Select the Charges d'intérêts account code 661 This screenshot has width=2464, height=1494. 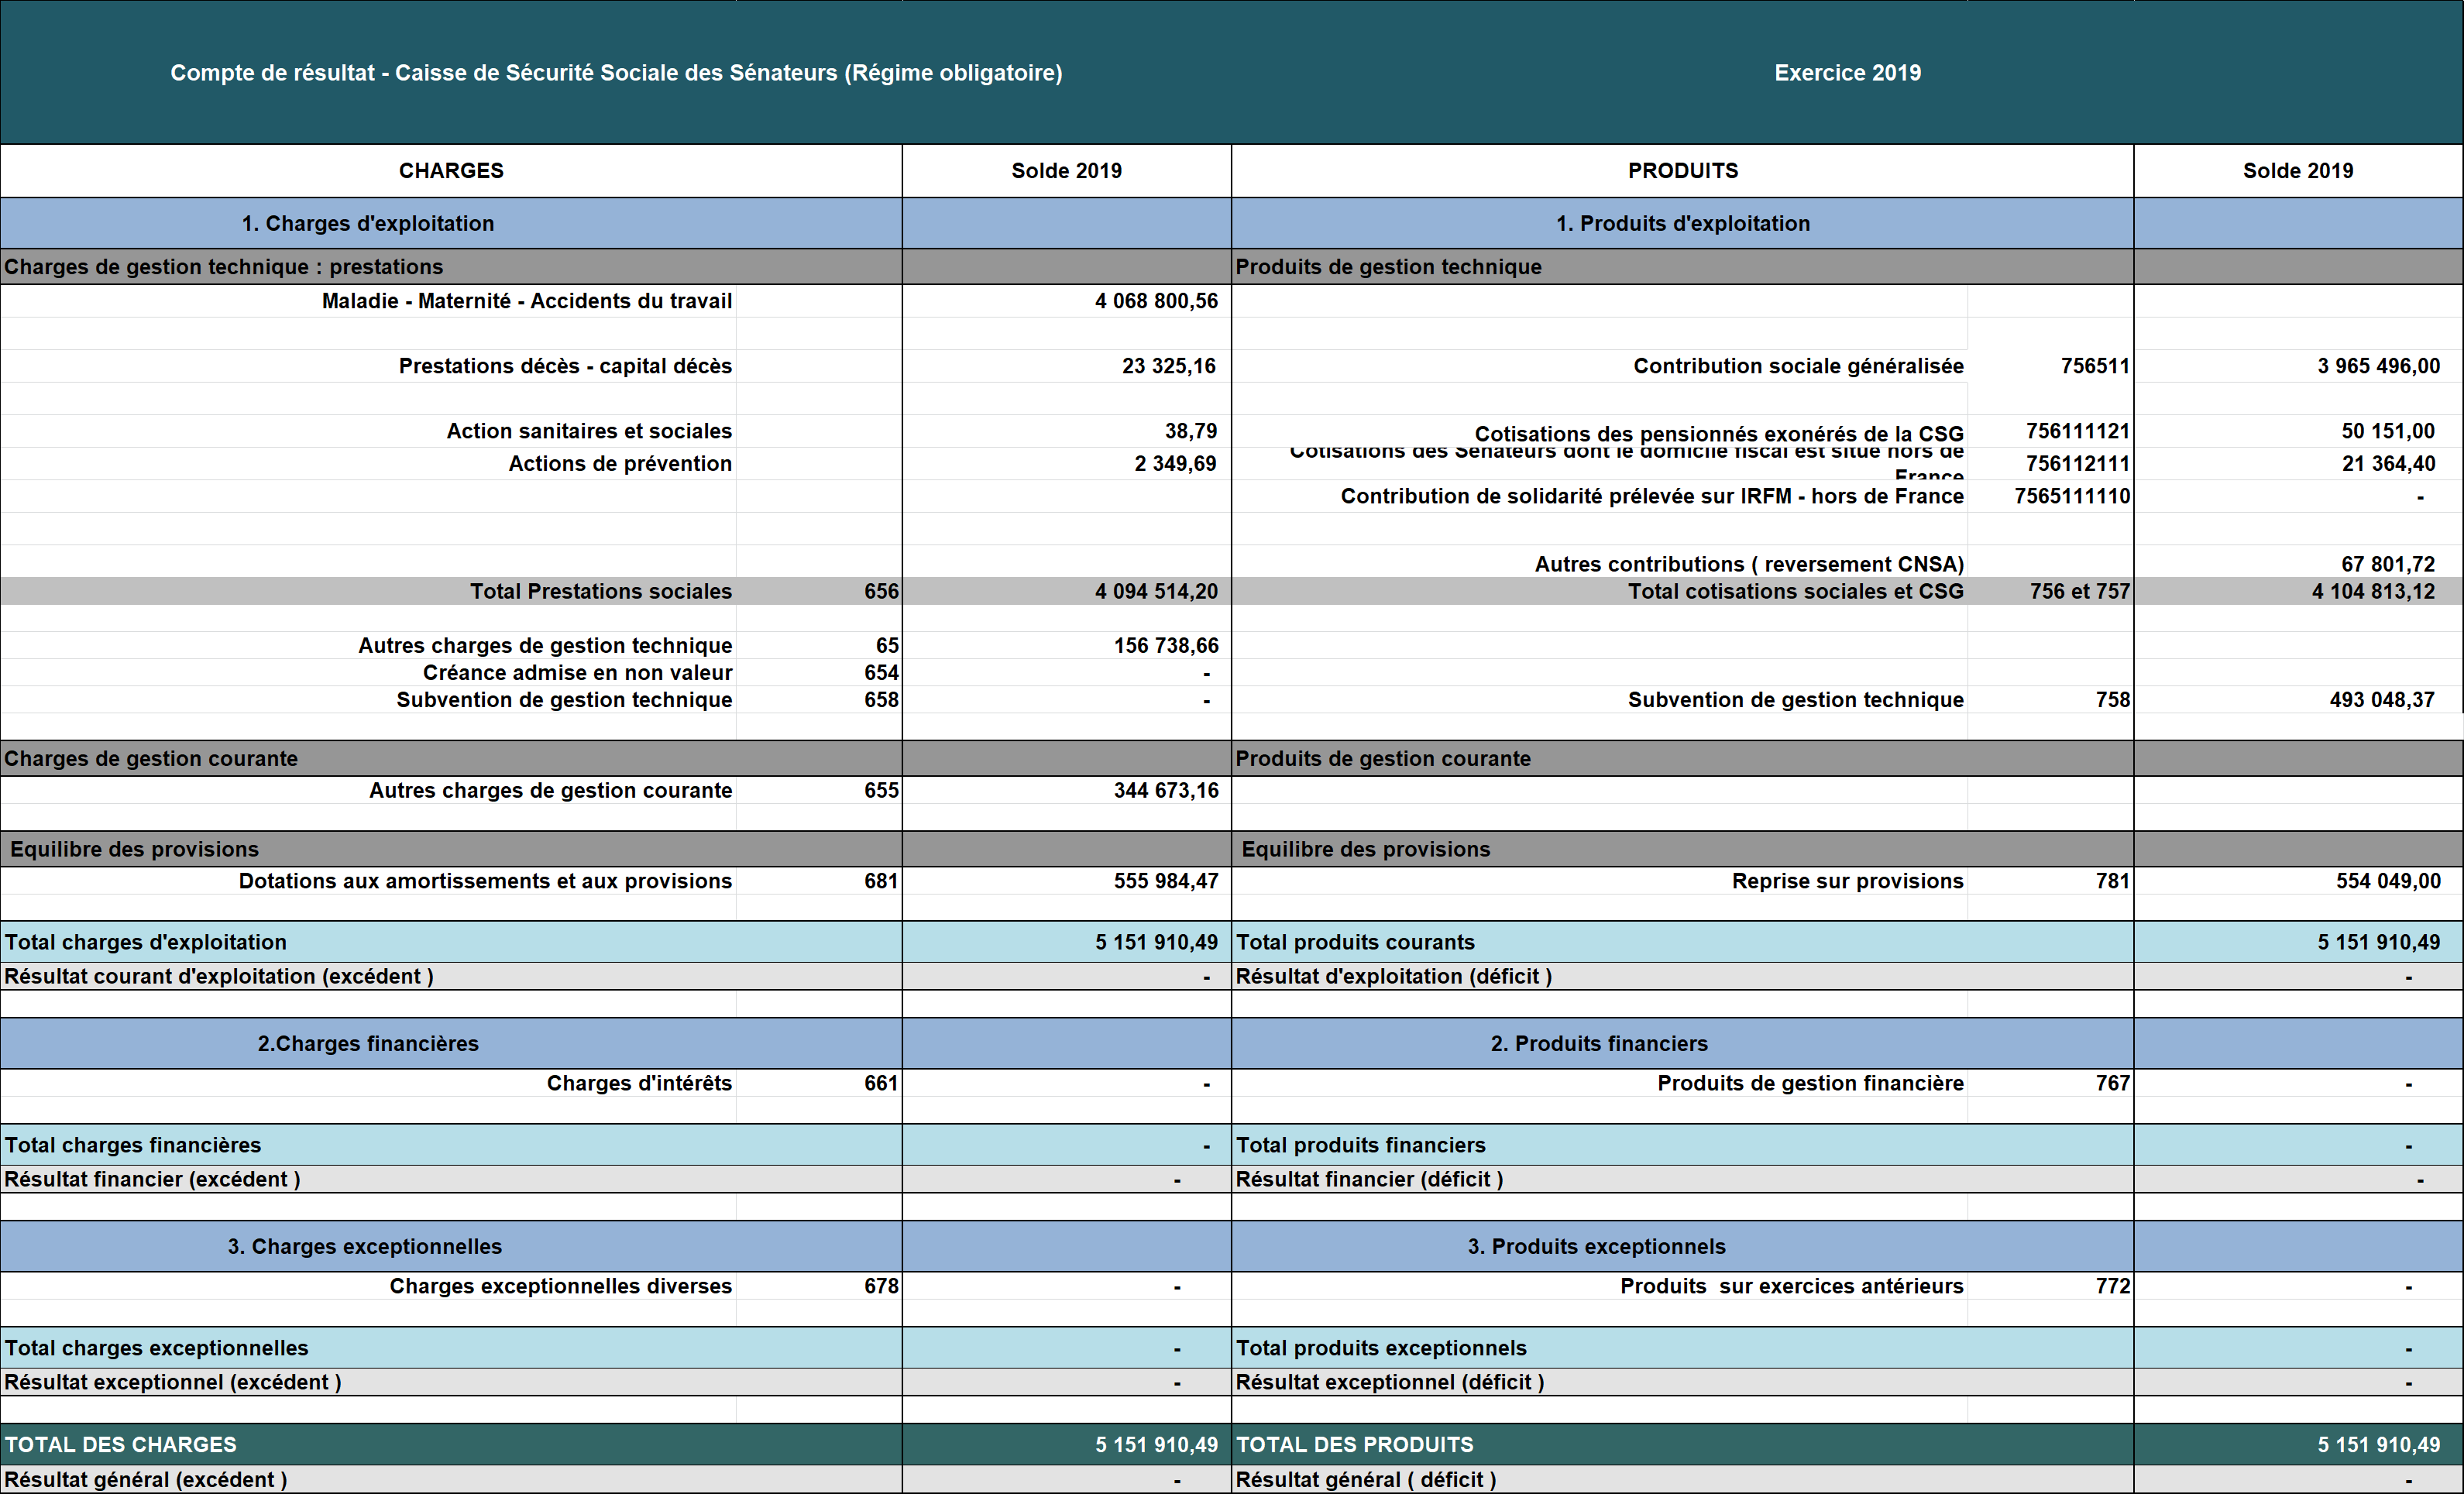click(x=880, y=1083)
